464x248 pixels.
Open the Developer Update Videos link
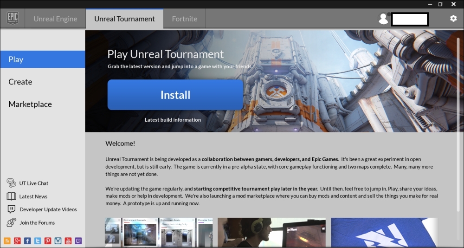(48, 209)
